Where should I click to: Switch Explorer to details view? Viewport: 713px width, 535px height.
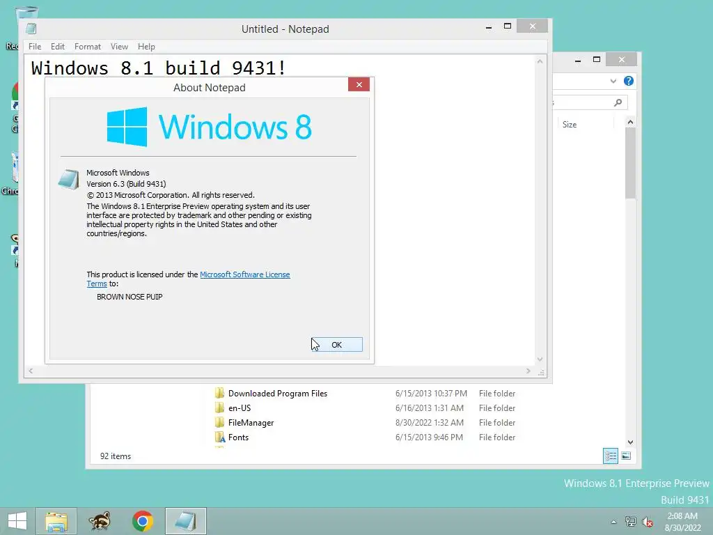pos(610,456)
